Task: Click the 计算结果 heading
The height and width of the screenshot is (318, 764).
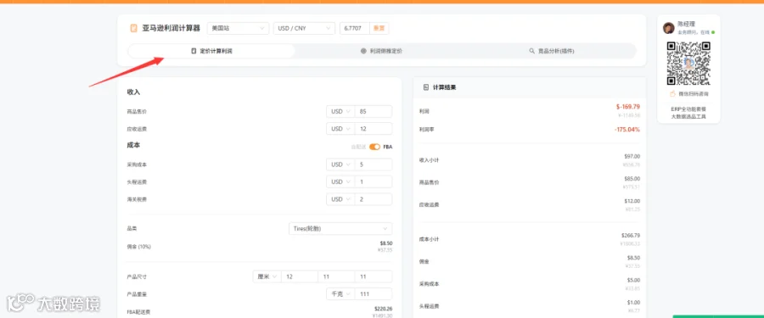Action: pyautogui.click(x=444, y=87)
